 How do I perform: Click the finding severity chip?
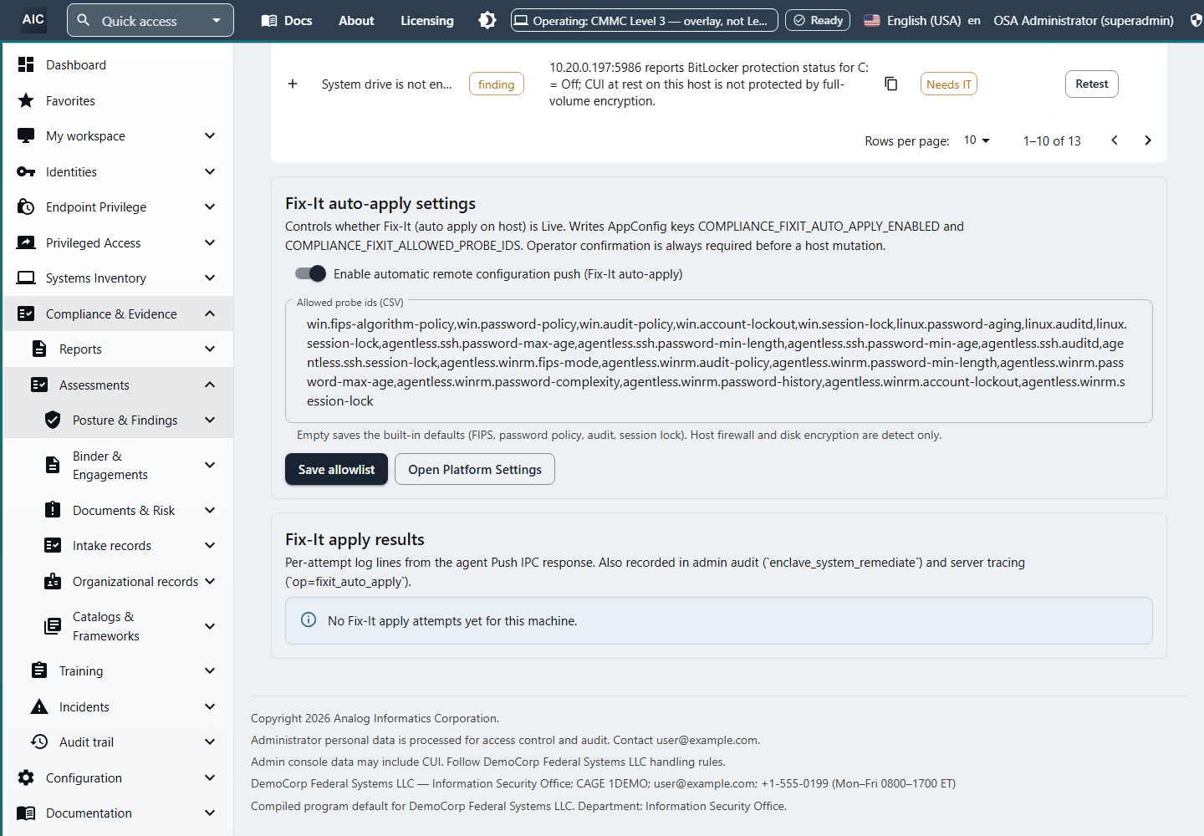(497, 84)
